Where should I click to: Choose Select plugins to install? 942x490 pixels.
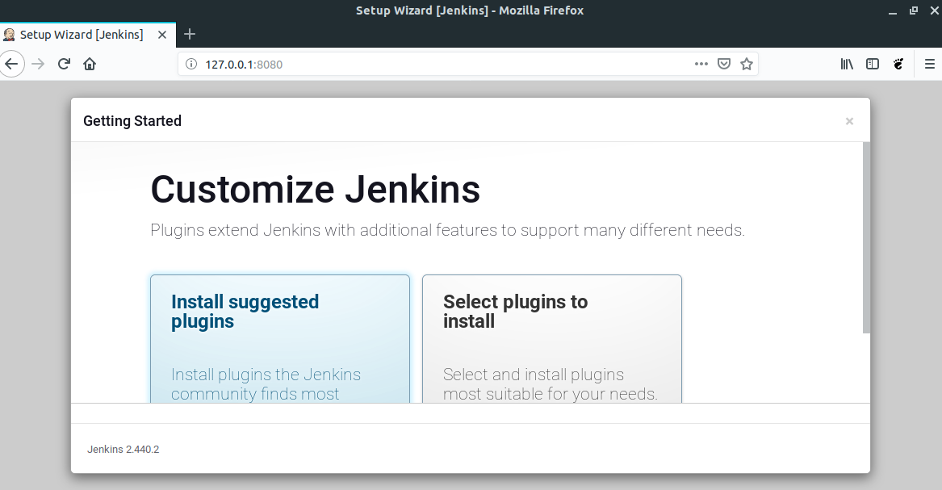552,339
